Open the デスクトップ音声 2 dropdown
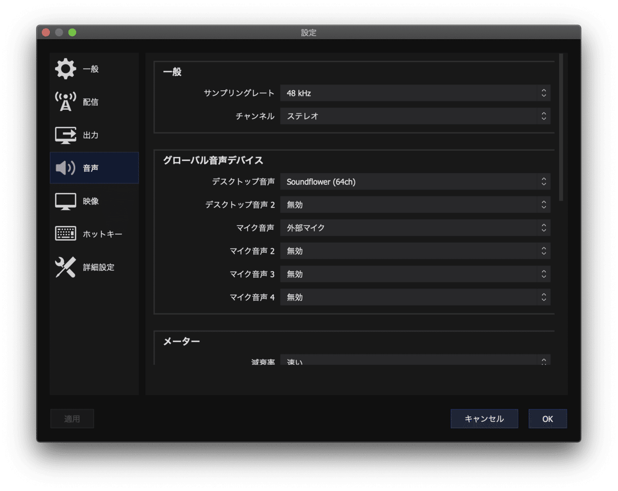The height and width of the screenshot is (491, 618). pos(415,205)
